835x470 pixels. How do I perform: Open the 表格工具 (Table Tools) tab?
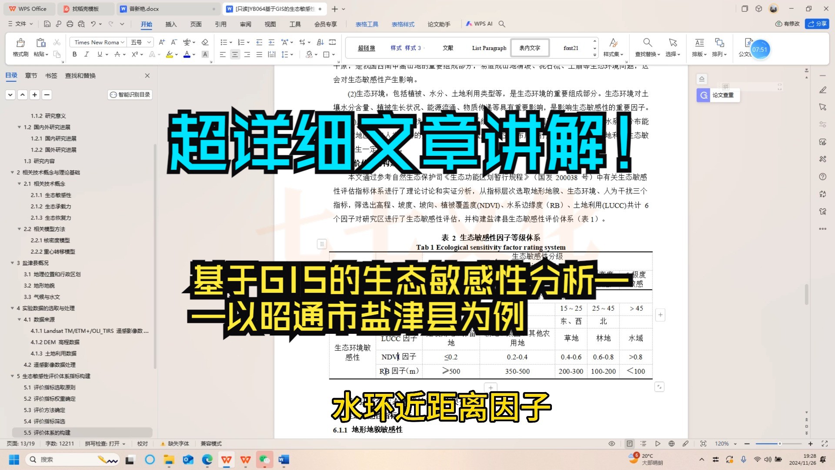click(x=367, y=24)
